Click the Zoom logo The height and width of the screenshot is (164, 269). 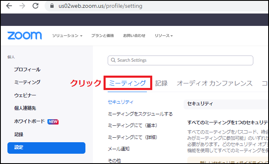[24, 35]
